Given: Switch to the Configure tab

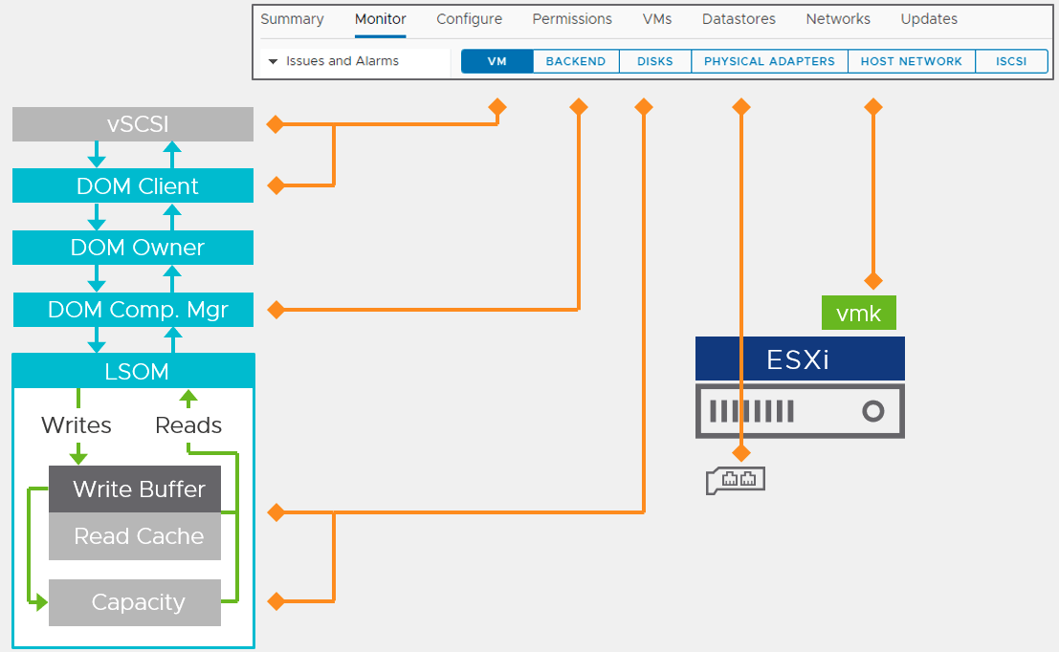Looking at the screenshot, I should point(469,19).
